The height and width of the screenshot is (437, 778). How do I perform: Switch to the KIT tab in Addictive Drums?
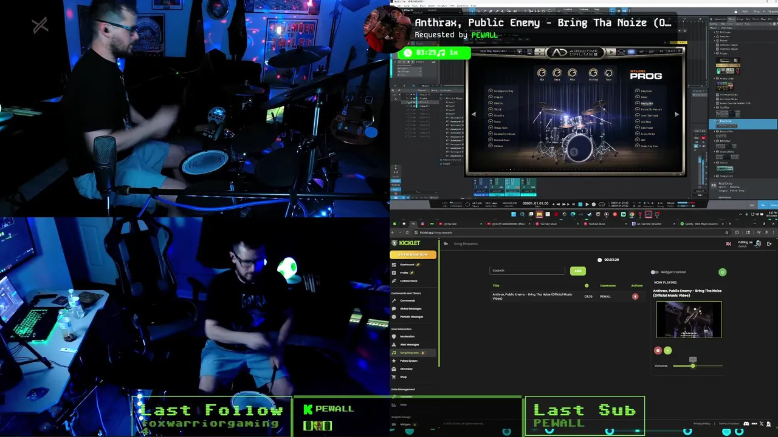click(x=641, y=52)
